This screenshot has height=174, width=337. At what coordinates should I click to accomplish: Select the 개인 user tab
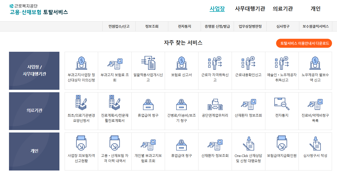[315, 9]
